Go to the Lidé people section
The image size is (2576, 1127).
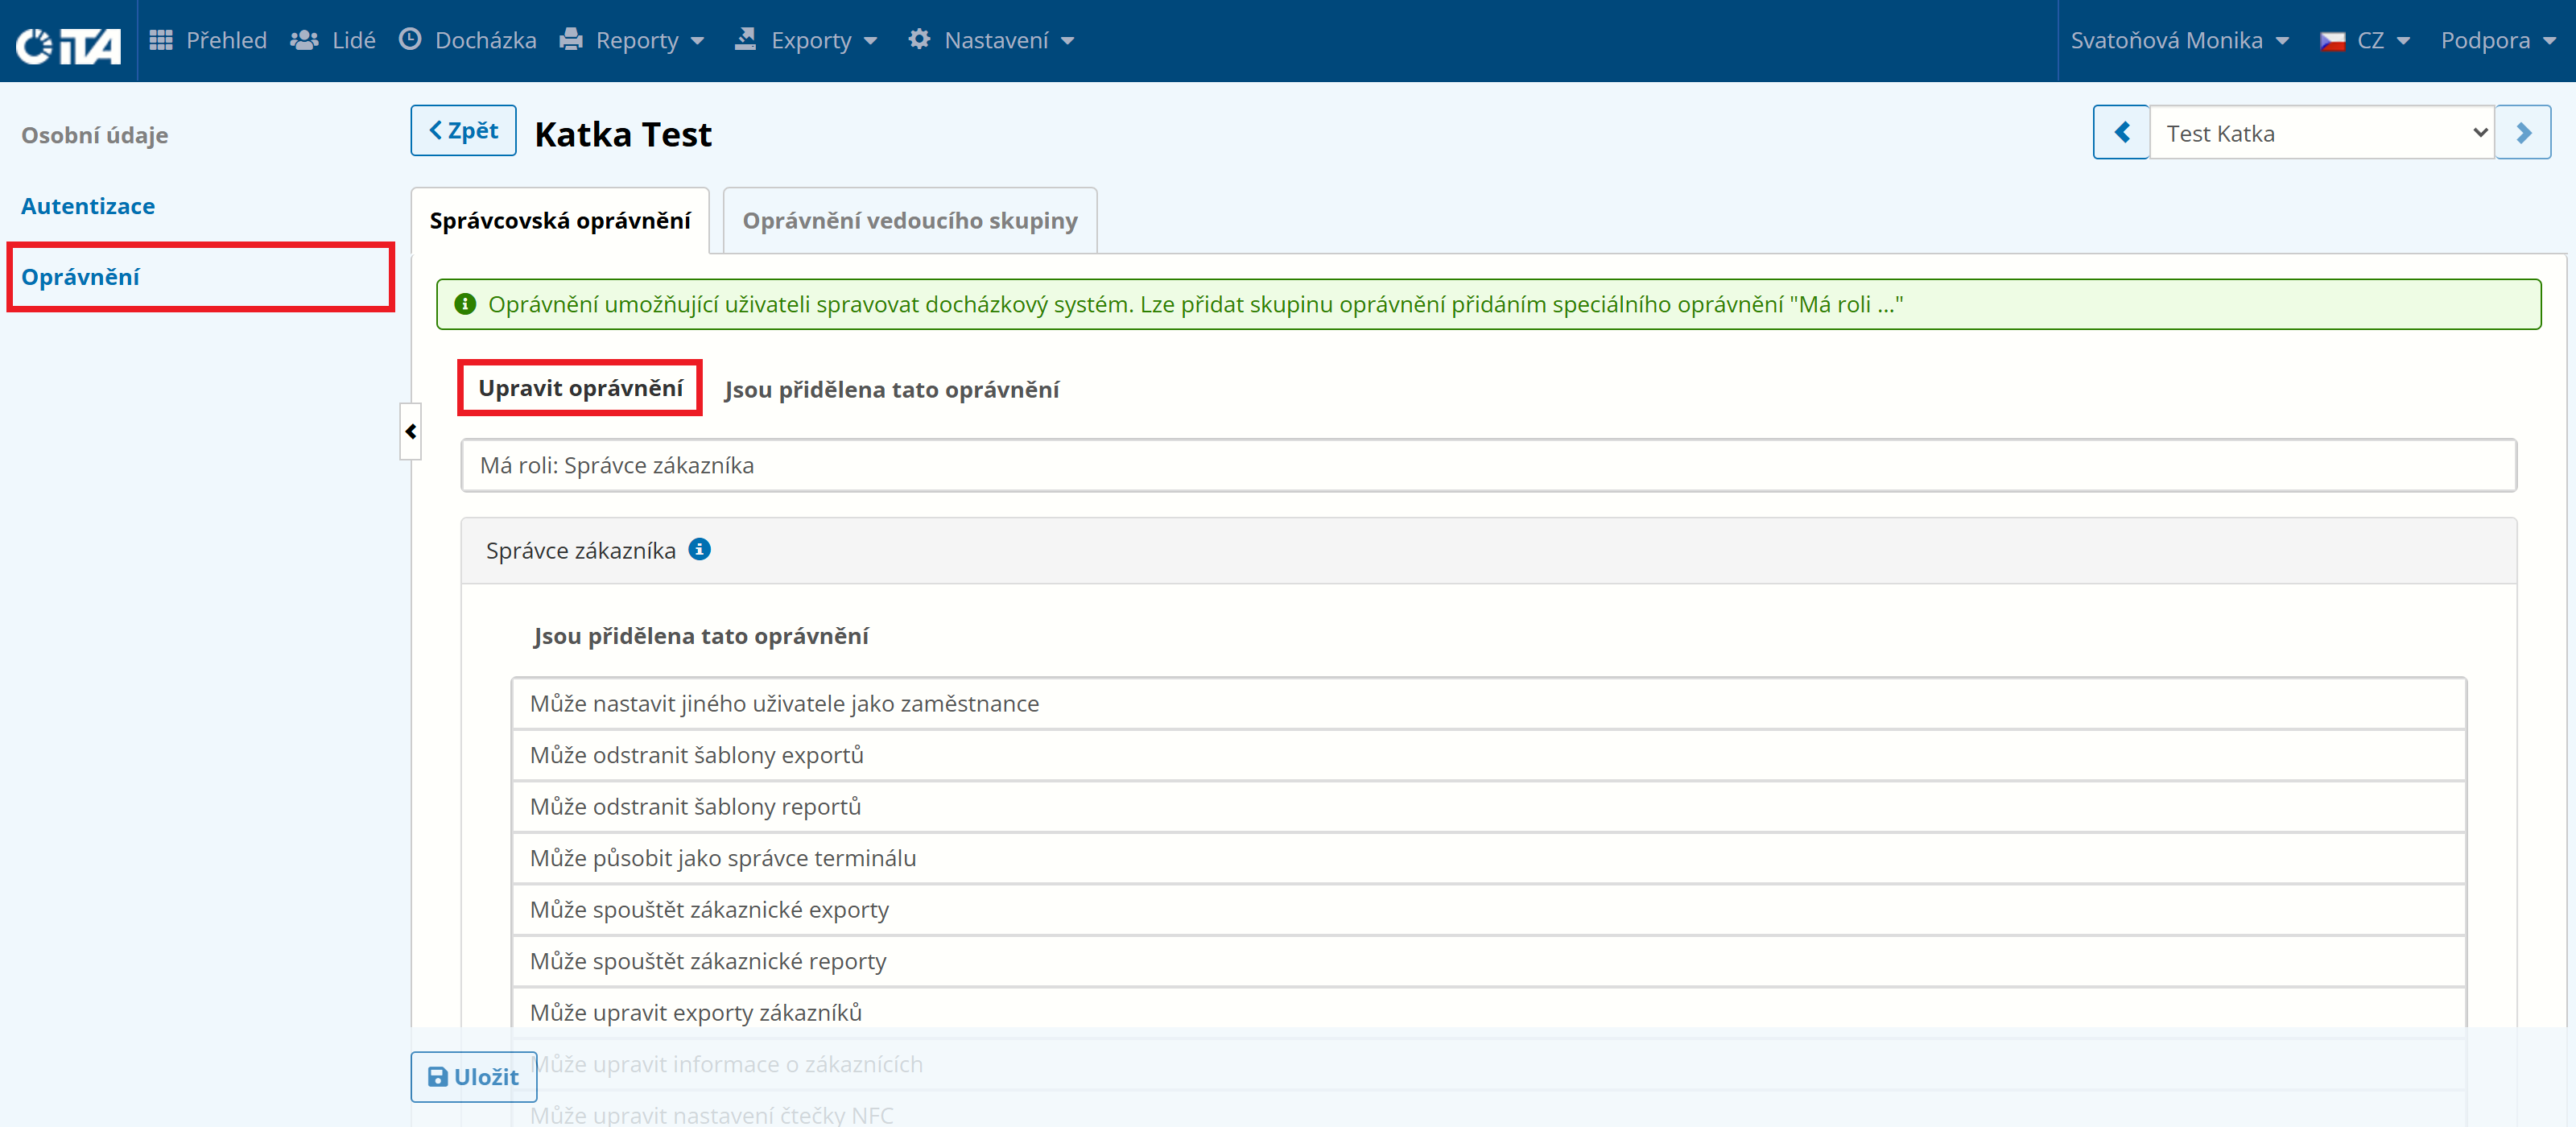[x=333, y=40]
